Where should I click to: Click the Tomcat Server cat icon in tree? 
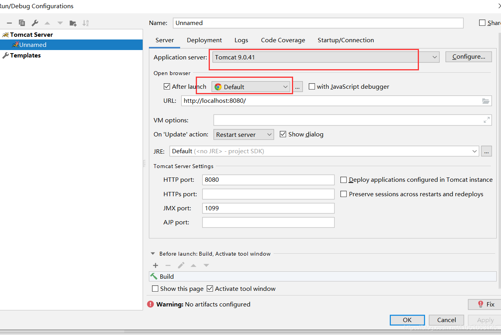pyautogui.click(x=5, y=34)
